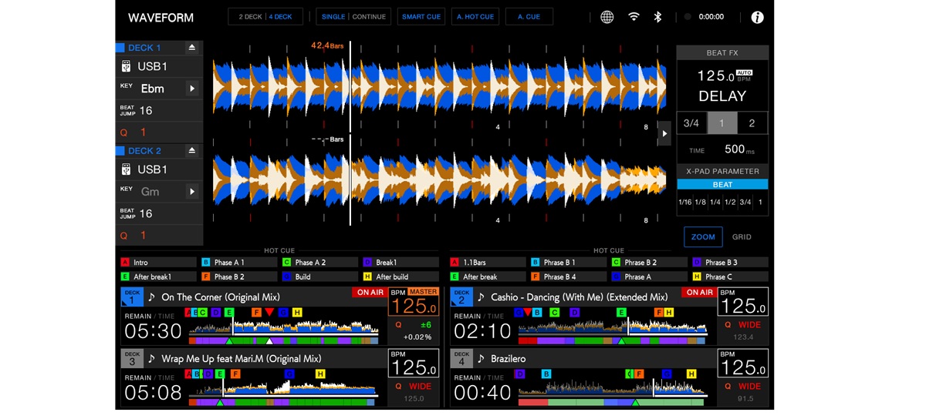This screenshot has width=926, height=419.
Task: Open the info icon in top bar
Action: coord(757,17)
